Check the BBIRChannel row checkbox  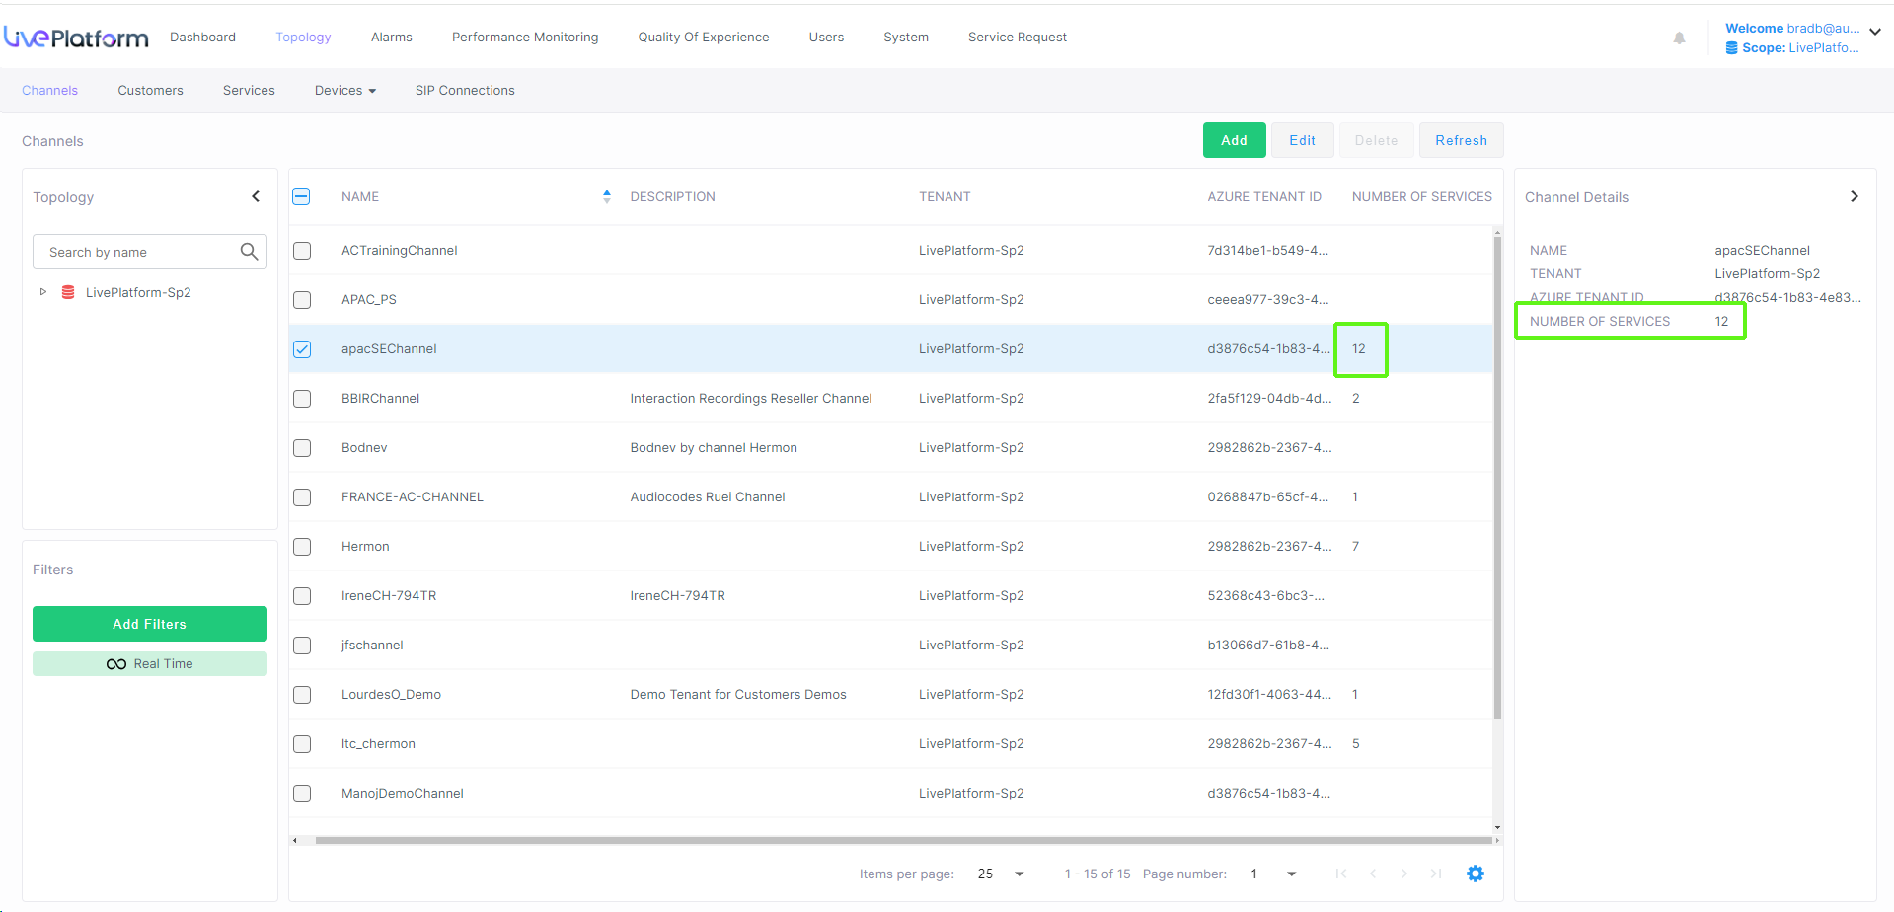click(x=302, y=399)
